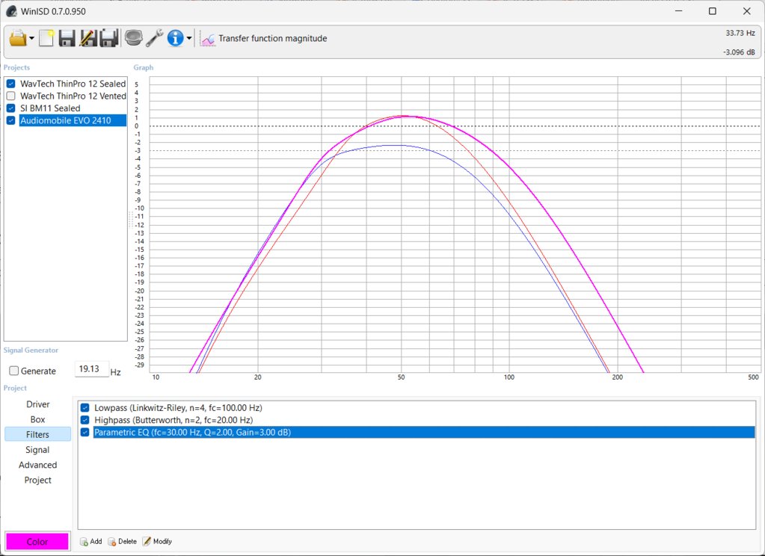The image size is (765, 556).
Task: Click the signal generator frequency field 19.13
Action: [x=92, y=369]
